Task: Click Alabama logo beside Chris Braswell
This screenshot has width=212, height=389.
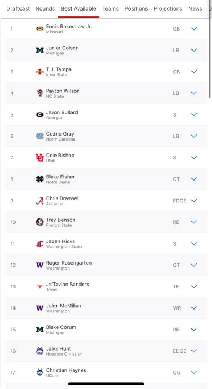Action: pos(39,201)
